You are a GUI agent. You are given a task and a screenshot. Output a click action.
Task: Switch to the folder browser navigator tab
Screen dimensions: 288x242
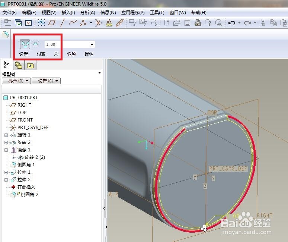click(19, 65)
